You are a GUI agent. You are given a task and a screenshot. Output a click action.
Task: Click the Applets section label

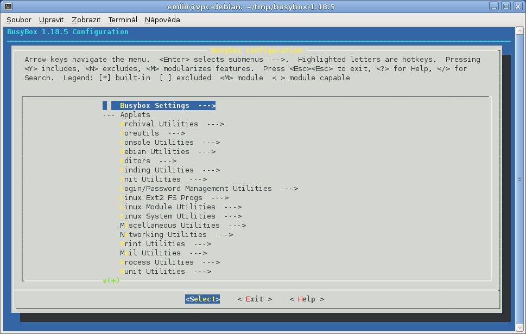pyautogui.click(x=135, y=114)
